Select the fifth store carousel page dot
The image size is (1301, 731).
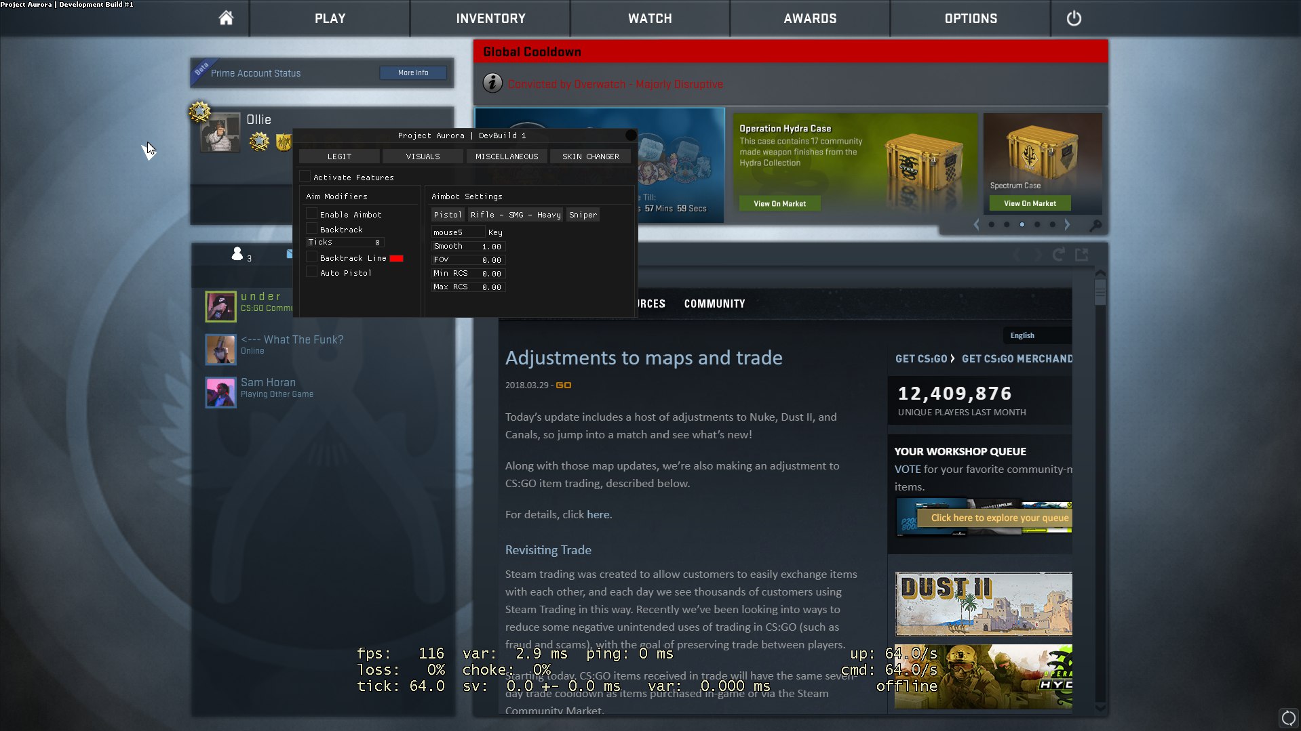click(1053, 224)
